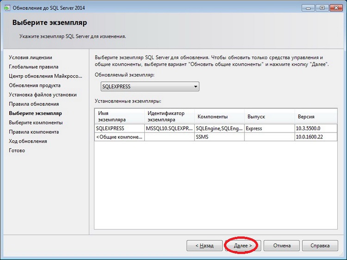This screenshot has height=260, width=347.
Task: Click the Версия column header
Action: click(316, 116)
